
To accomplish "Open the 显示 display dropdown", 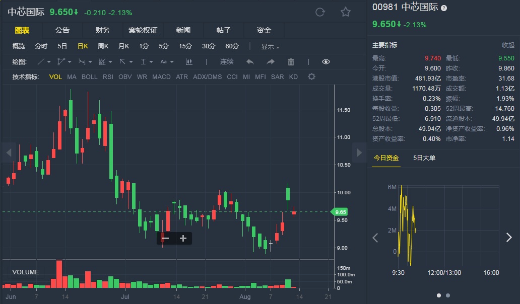I will tap(270, 46).
